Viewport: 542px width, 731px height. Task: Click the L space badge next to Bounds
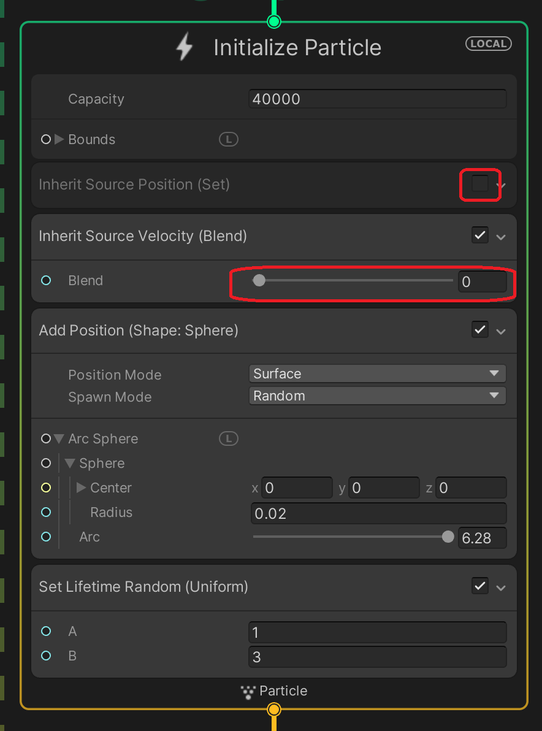point(228,139)
